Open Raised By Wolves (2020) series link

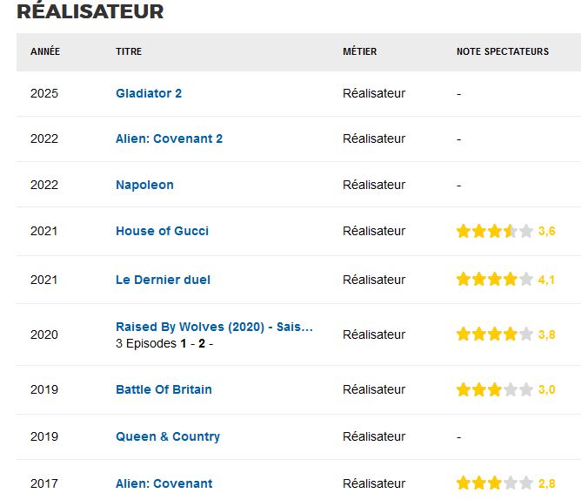point(214,327)
